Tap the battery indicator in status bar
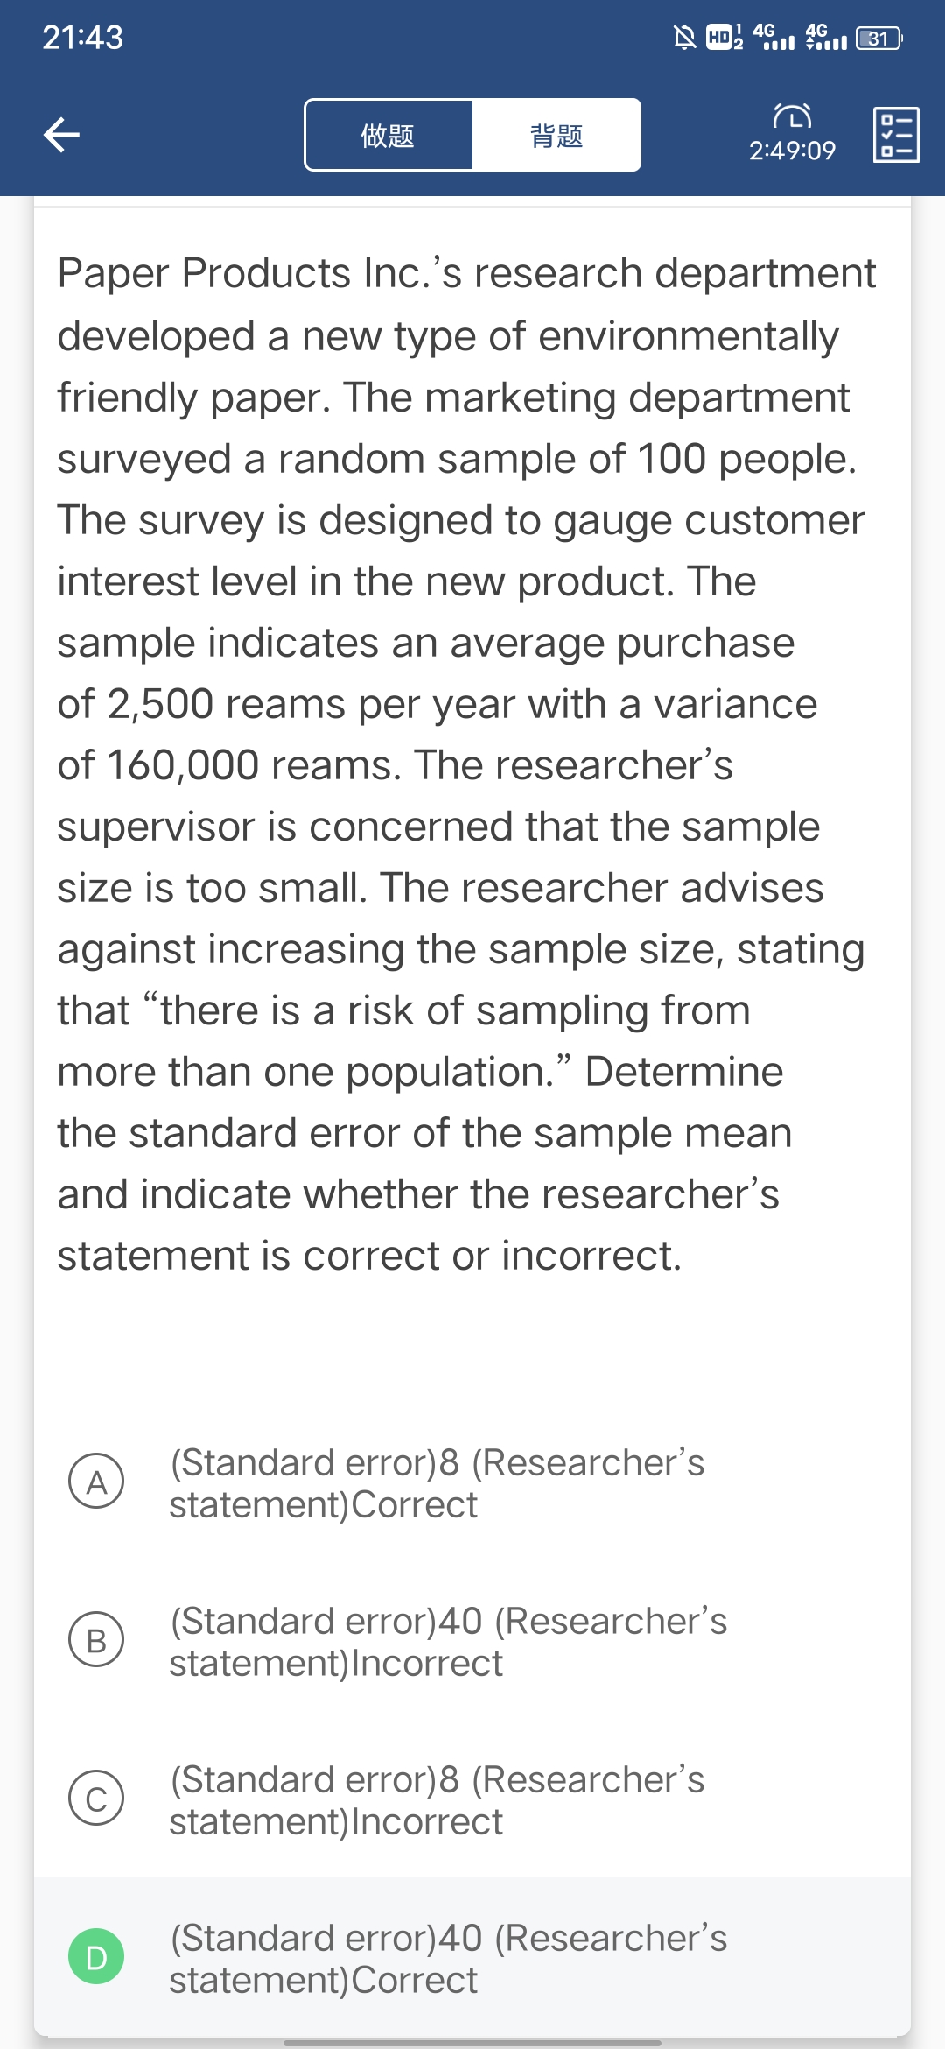 pos(878,39)
